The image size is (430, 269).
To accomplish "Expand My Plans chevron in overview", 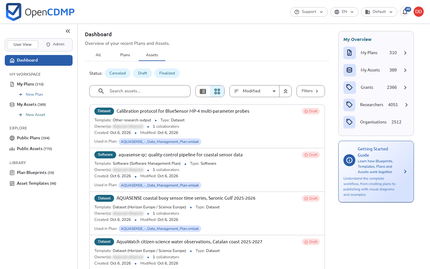I will [405, 53].
